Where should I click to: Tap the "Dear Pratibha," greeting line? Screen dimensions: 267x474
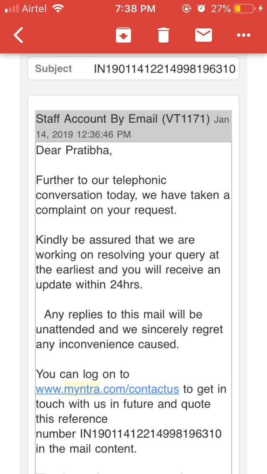click(x=74, y=150)
